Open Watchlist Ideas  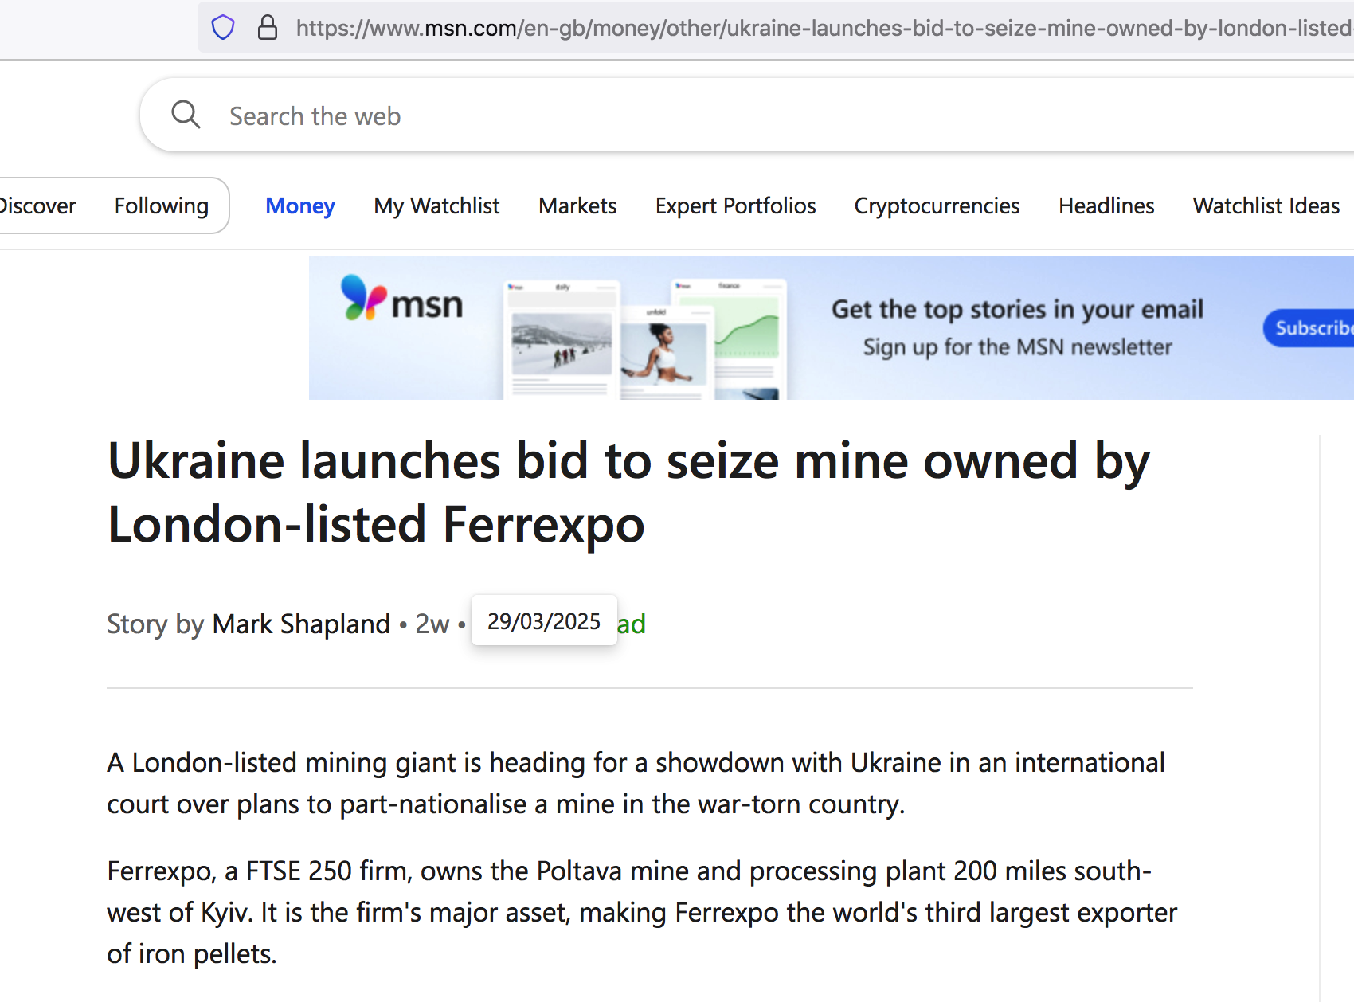tap(1266, 205)
